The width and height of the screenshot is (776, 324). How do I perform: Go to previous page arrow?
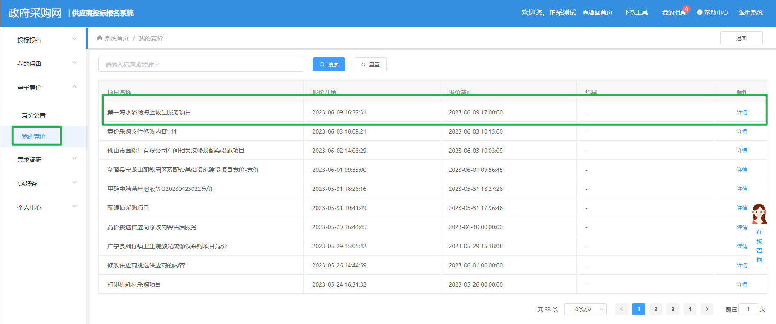pyautogui.click(x=621, y=309)
